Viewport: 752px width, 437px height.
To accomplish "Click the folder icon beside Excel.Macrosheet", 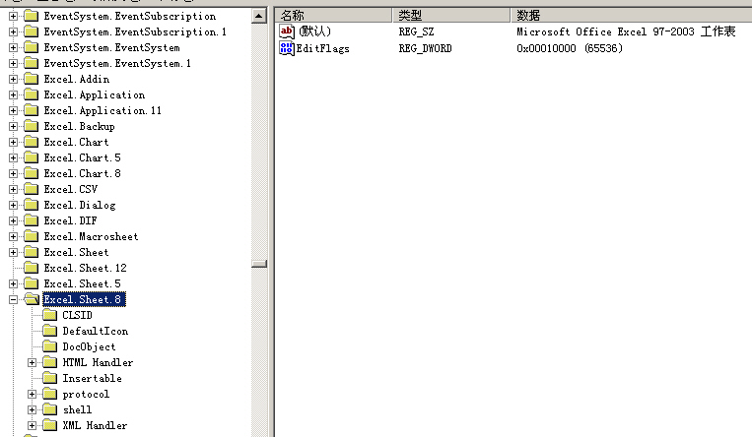I will click(32, 236).
